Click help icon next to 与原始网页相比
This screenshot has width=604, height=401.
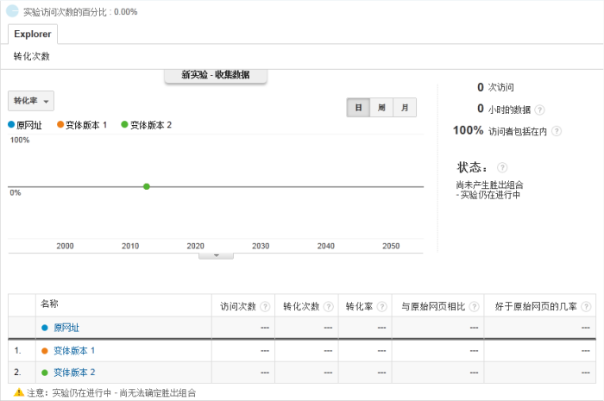coord(474,306)
